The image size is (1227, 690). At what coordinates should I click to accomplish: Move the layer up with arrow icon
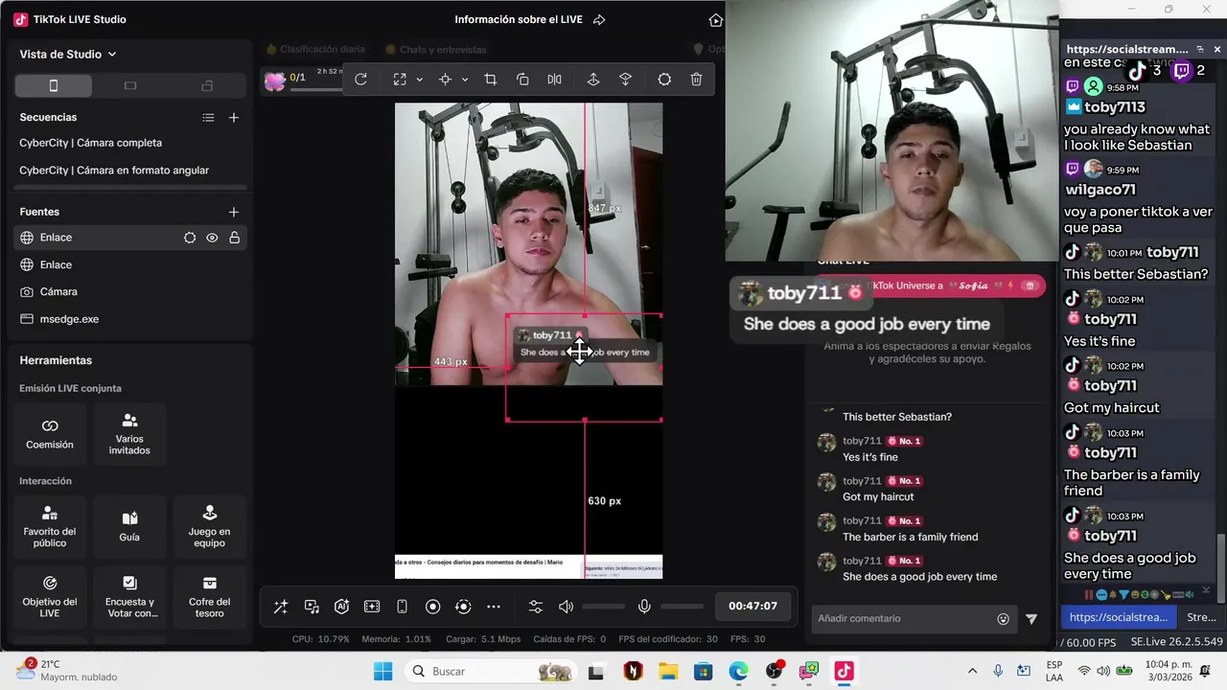(x=593, y=80)
